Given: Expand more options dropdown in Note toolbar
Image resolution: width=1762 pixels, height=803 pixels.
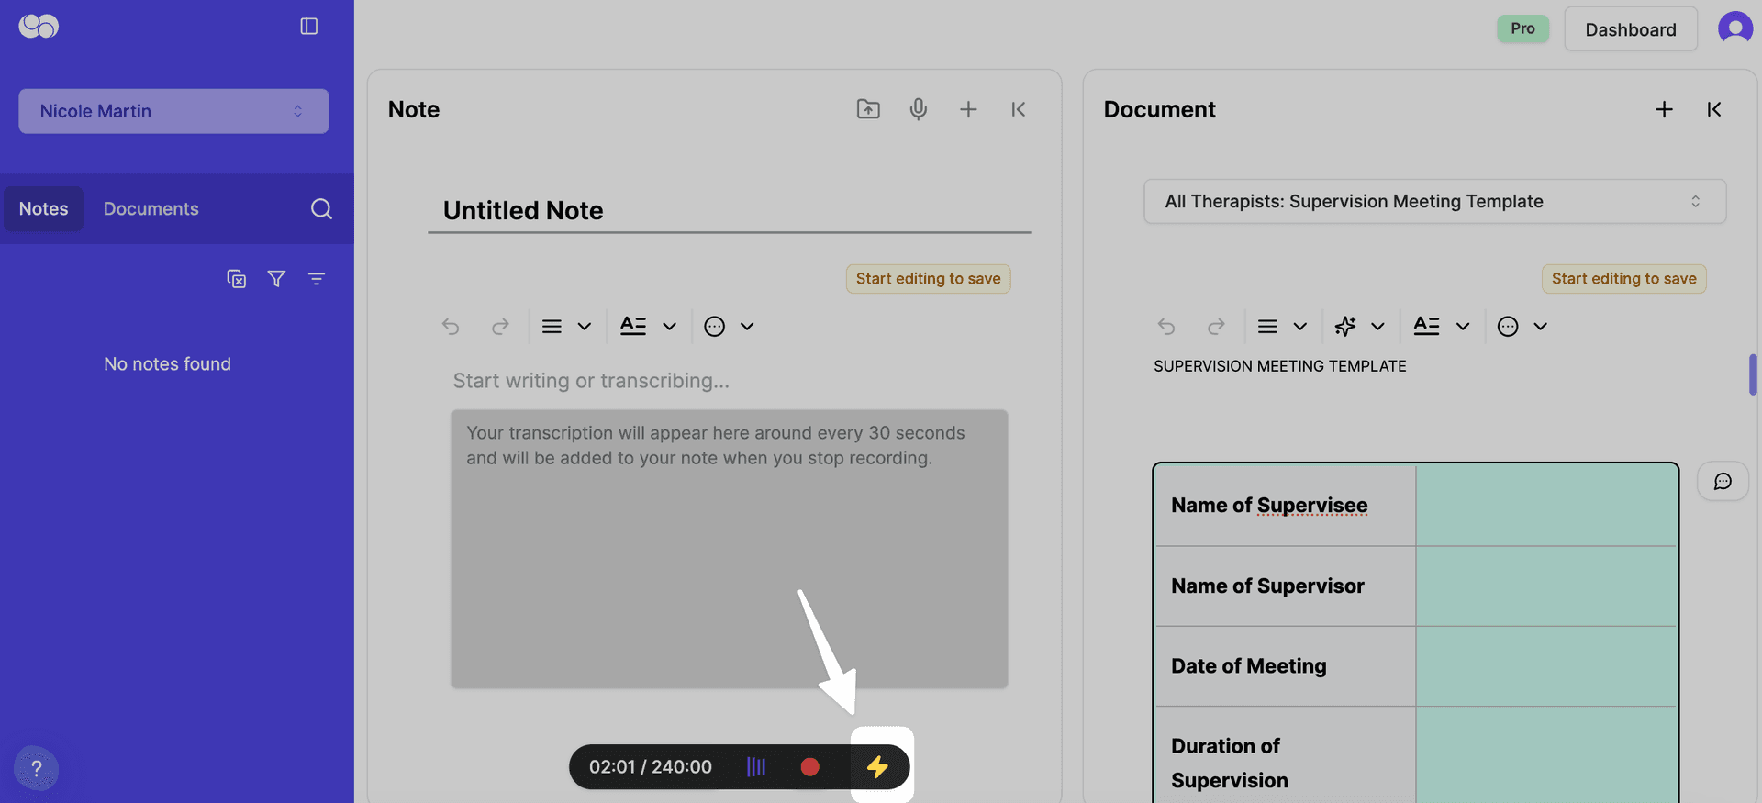Looking at the screenshot, I should 747,326.
